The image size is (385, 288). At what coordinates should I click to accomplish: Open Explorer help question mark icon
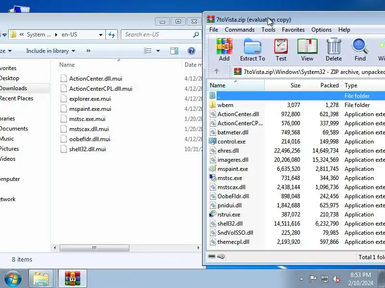click(x=191, y=51)
